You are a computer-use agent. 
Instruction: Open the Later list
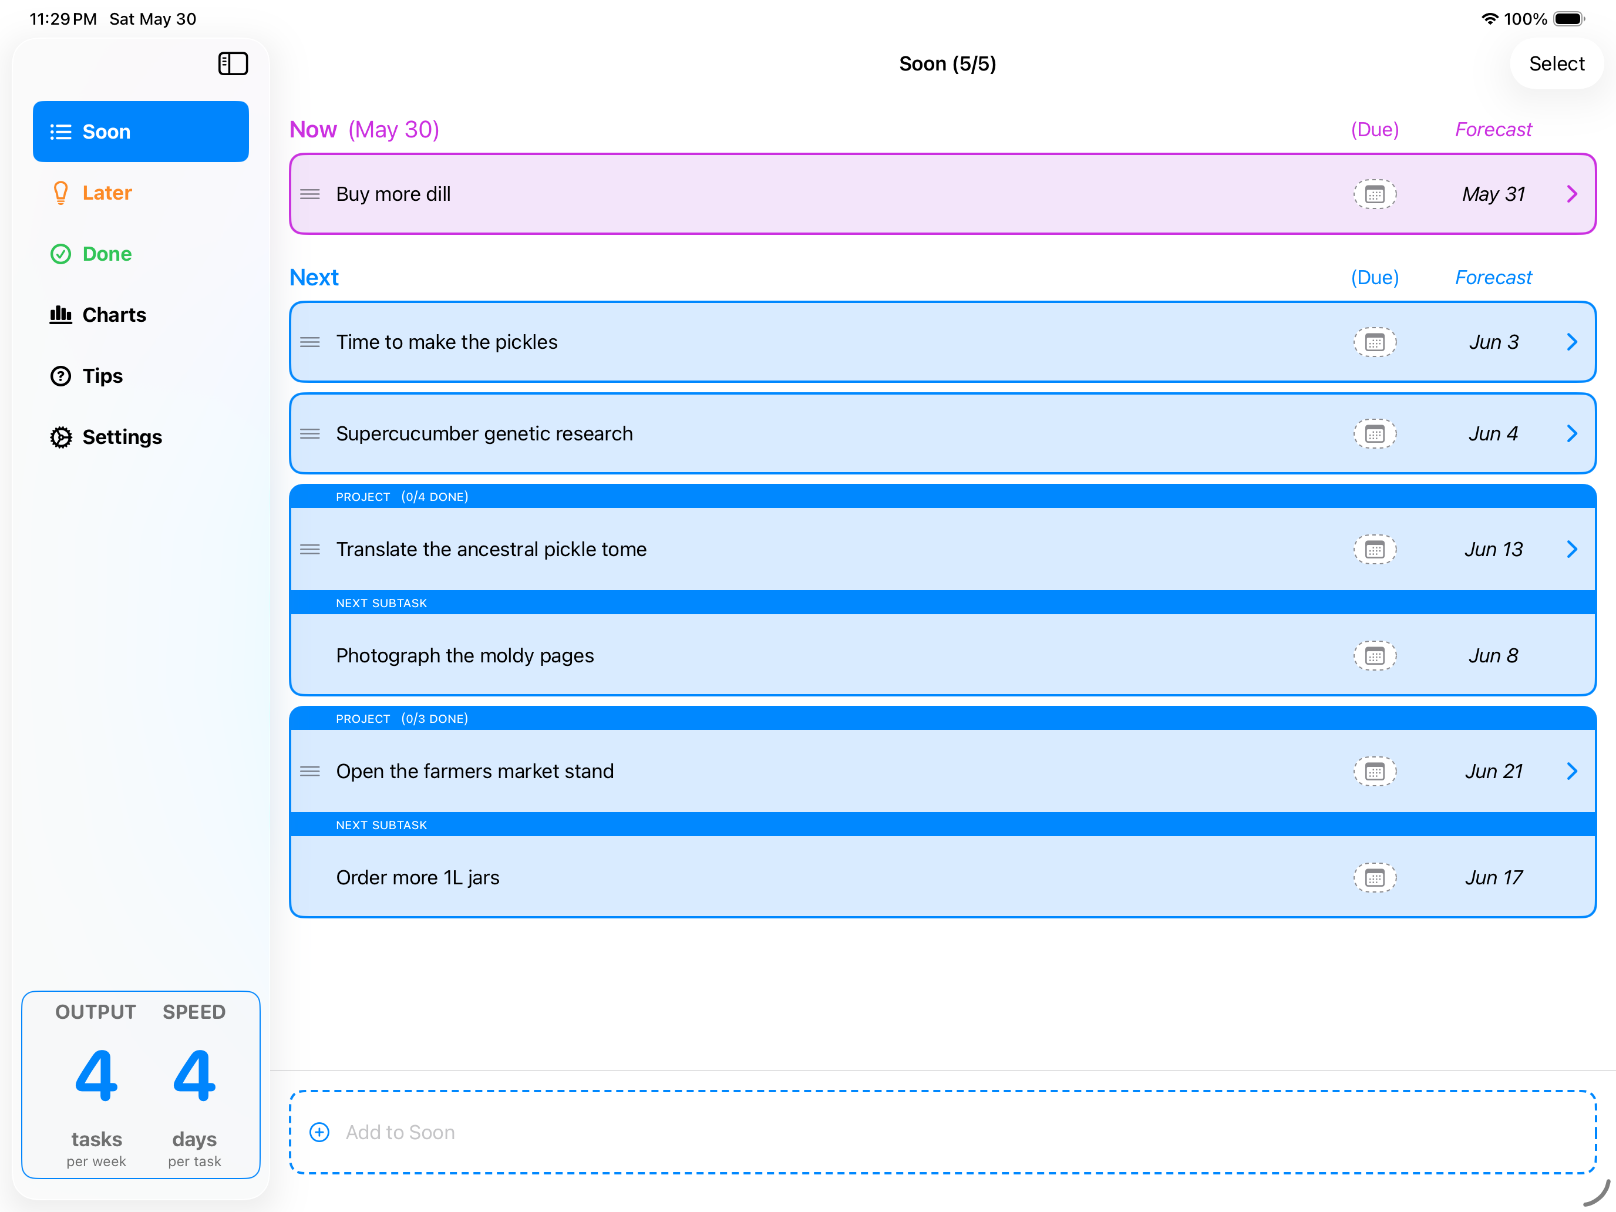(x=141, y=193)
